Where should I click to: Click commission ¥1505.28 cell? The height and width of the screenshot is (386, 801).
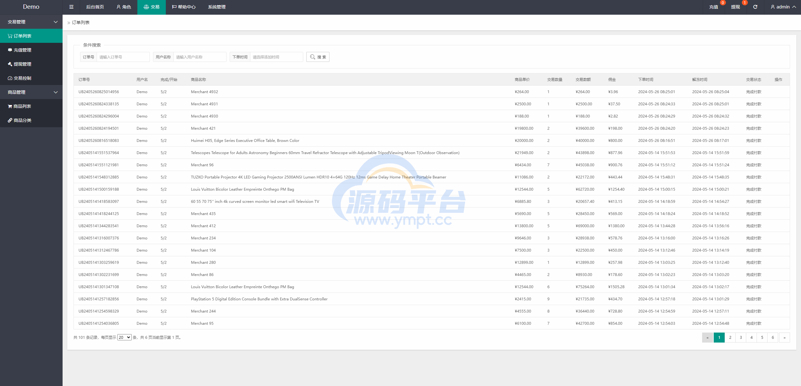click(616, 287)
